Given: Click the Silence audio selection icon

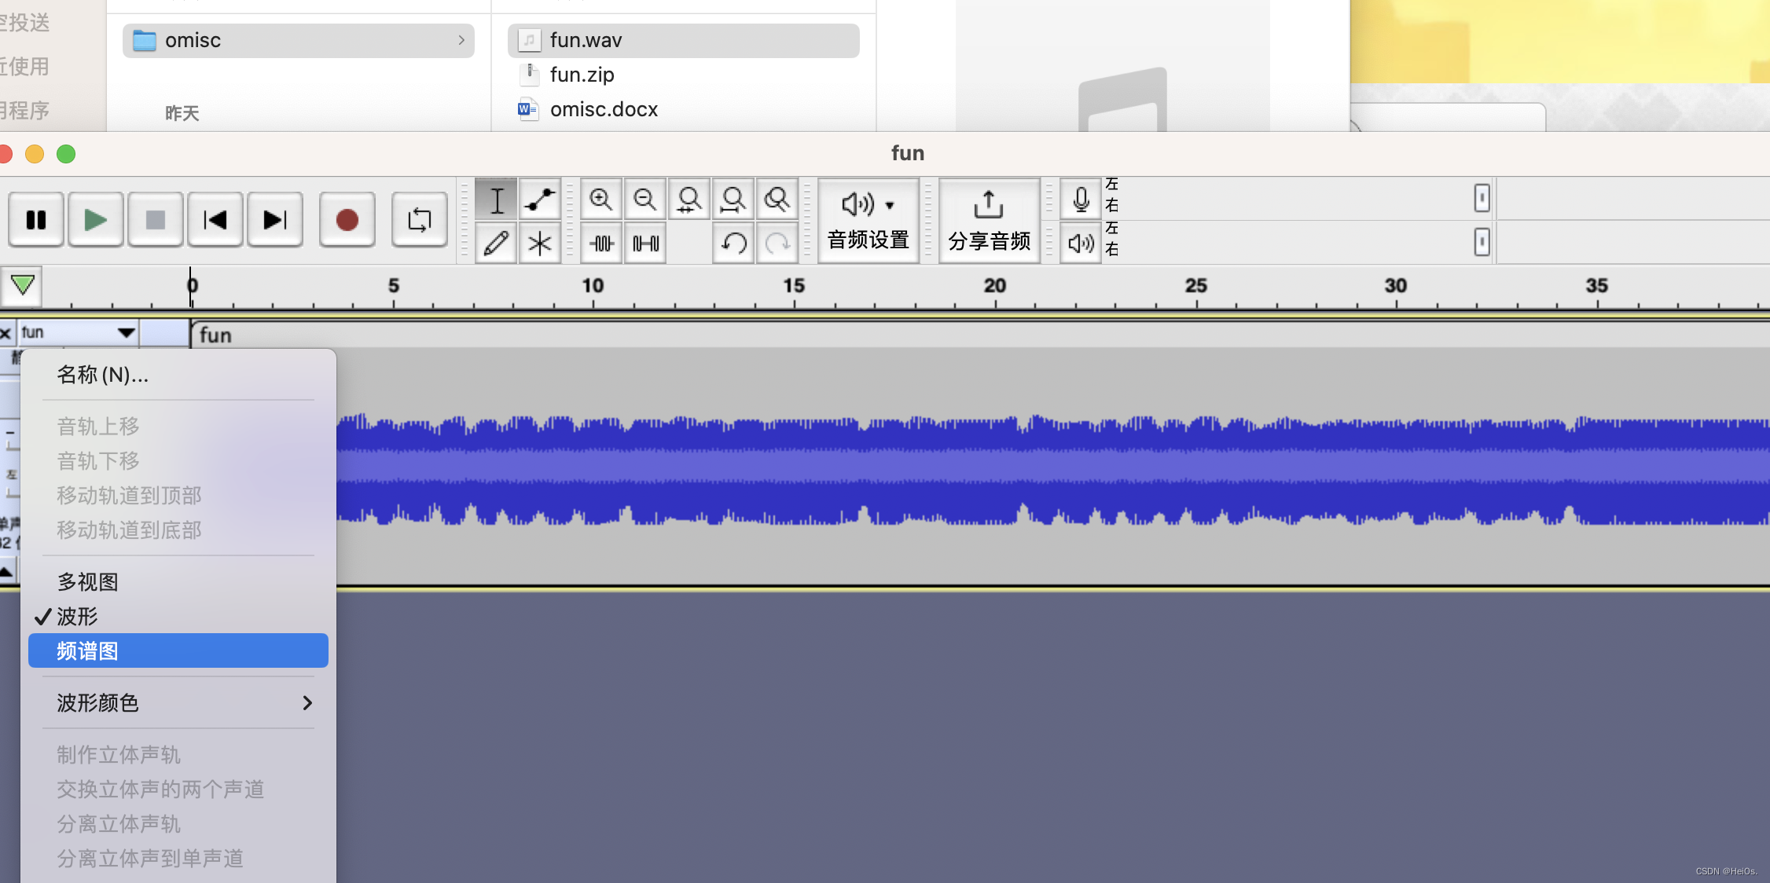Looking at the screenshot, I should pyautogui.click(x=645, y=243).
